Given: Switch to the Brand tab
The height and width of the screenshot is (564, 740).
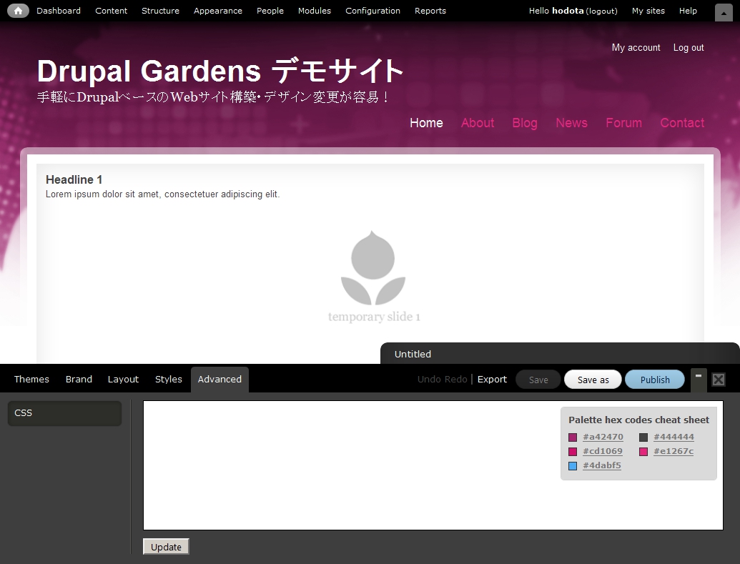Looking at the screenshot, I should 79,380.
